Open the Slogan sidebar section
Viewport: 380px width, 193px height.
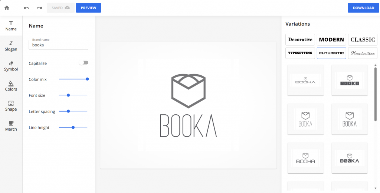click(11, 46)
